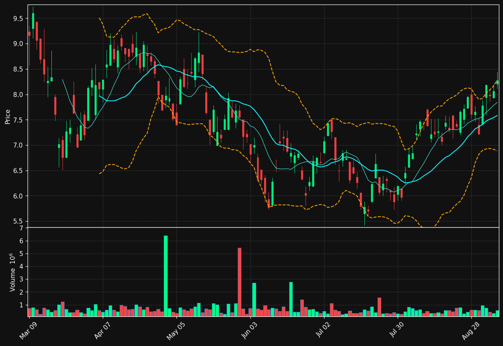This screenshot has height=346, width=503.
Task: Click the volume axis tick label 3
Action: click(x=21, y=279)
